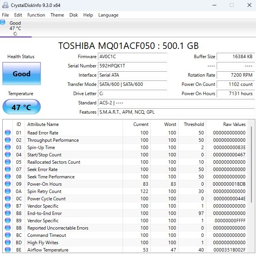
Task: Click the disk status orb in drive tab
Action: coord(3,23)
